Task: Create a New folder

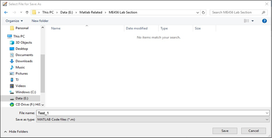Action: coord(40,21)
